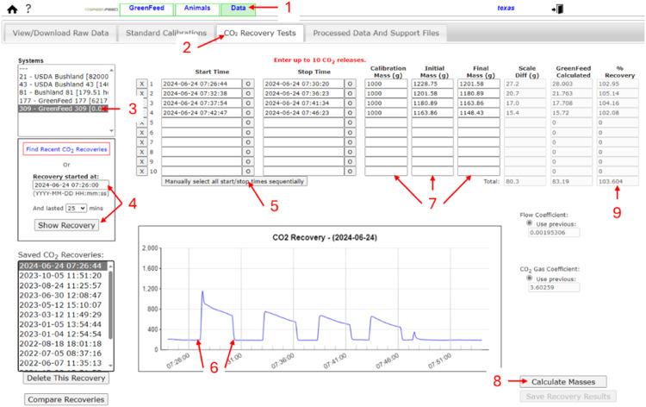Click the Delete This Recovery button
Image resolution: width=646 pixels, height=407 pixels.
coord(66,379)
